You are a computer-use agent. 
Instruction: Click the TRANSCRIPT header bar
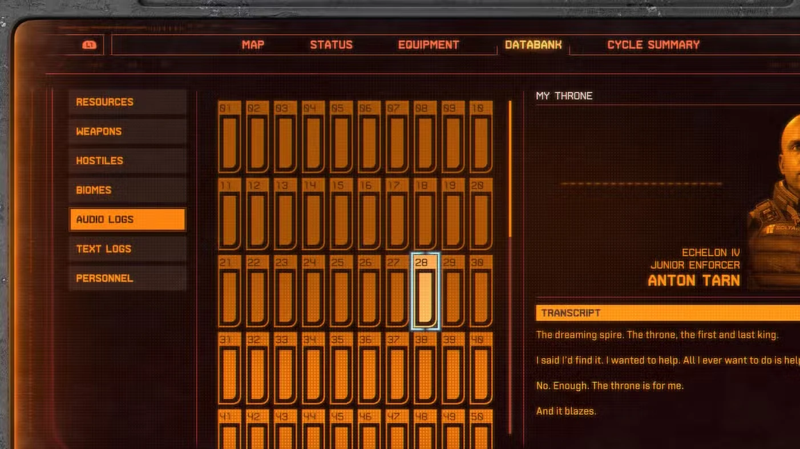tap(668, 313)
